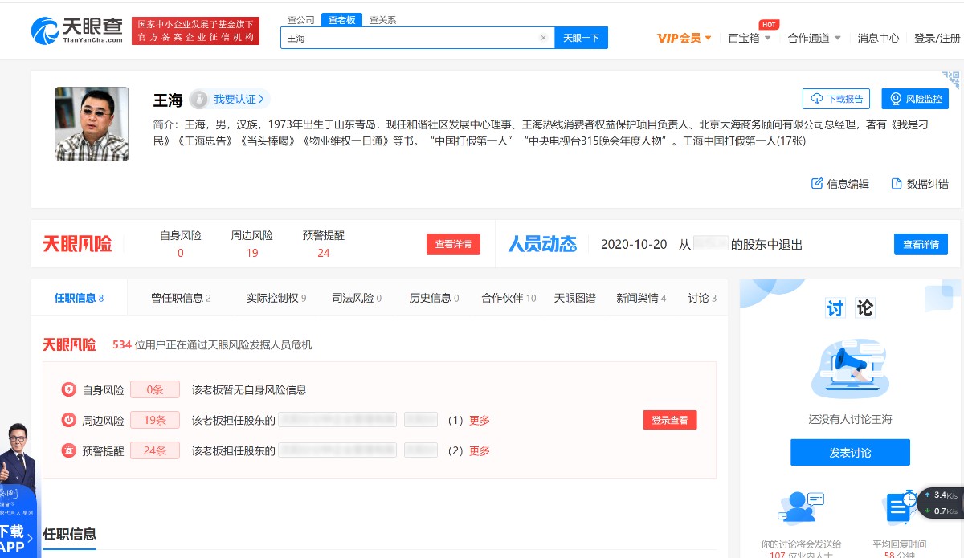Click the TianYanCha logo

coord(77,31)
